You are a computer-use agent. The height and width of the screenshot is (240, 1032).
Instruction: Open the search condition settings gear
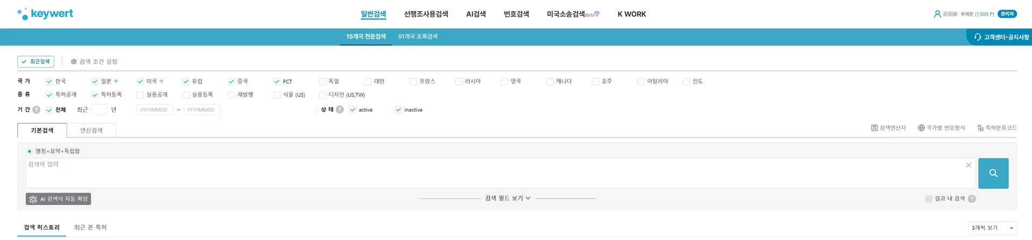click(74, 62)
